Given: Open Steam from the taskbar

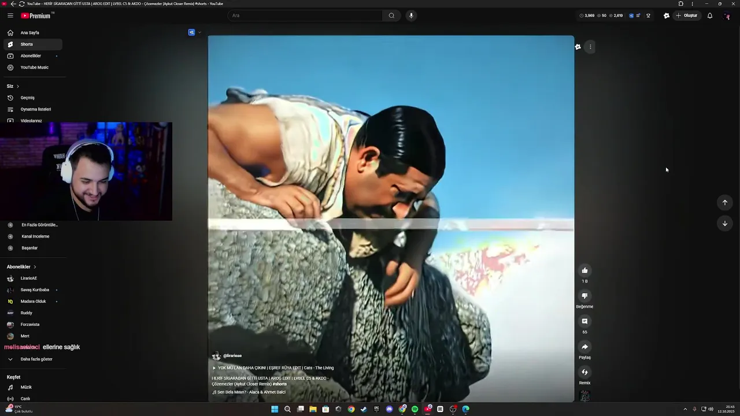Looking at the screenshot, I should point(364,409).
